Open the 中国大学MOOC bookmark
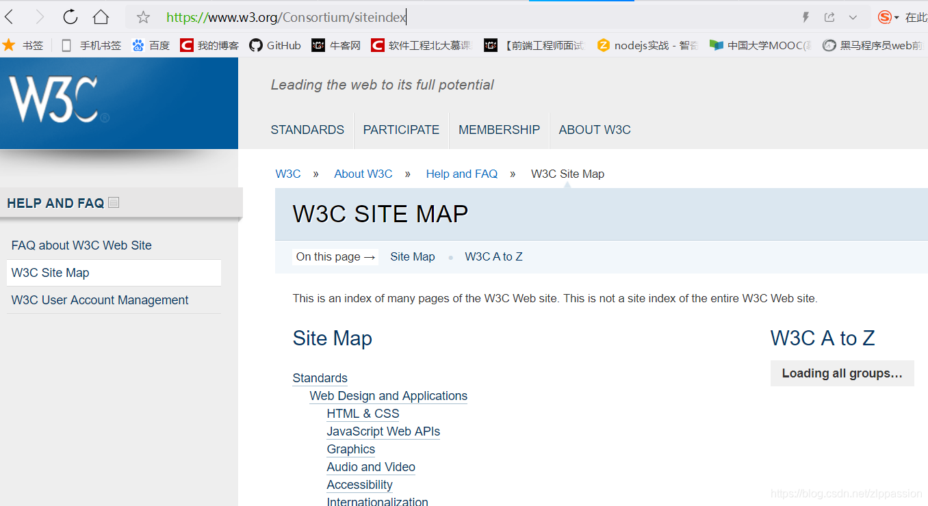This screenshot has width=928, height=506. [760, 45]
